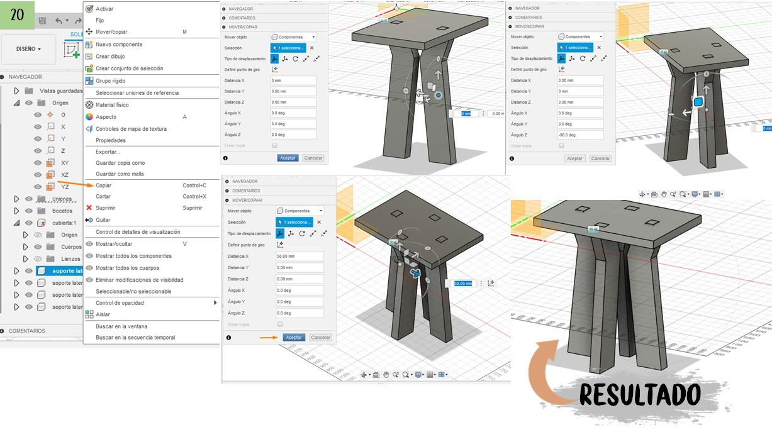Image resolution: width=772 pixels, height=437 pixels.
Task: Select rotate type in 50.00 mm panel
Action: [x=302, y=233]
